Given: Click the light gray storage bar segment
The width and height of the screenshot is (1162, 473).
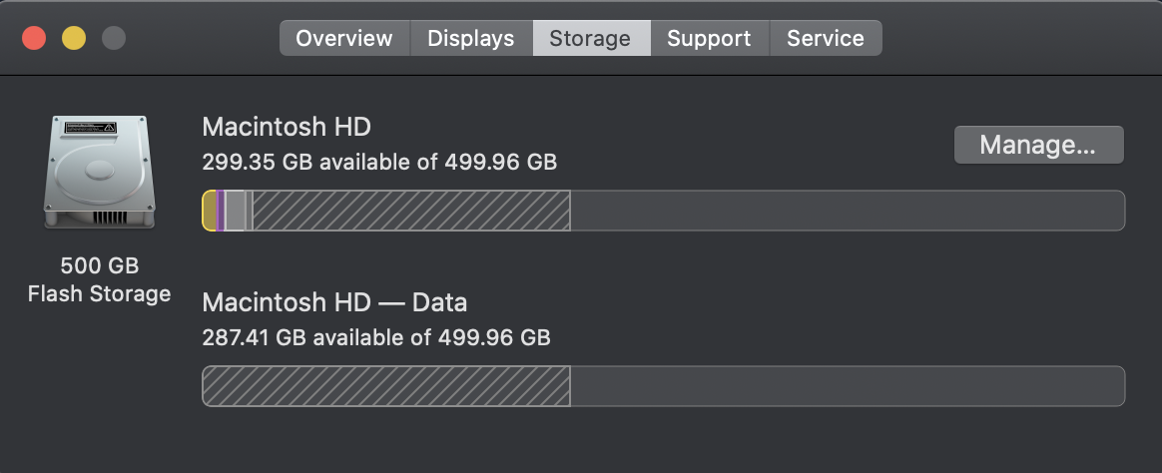Looking at the screenshot, I should click(235, 212).
